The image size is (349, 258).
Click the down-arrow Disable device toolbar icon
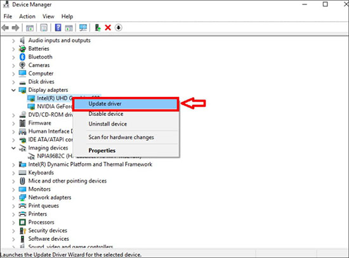(x=119, y=28)
